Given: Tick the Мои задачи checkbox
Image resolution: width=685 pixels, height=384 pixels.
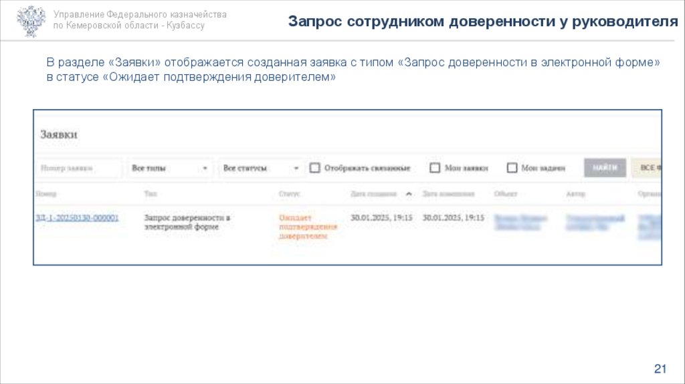Looking at the screenshot, I should [x=512, y=168].
